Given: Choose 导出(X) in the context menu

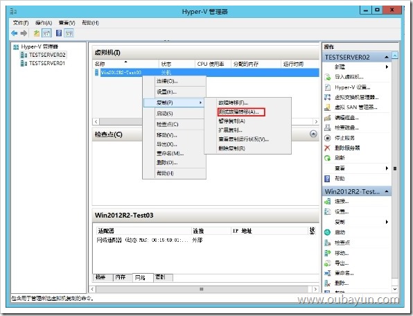Looking at the screenshot, I should pyautogui.click(x=175, y=144).
